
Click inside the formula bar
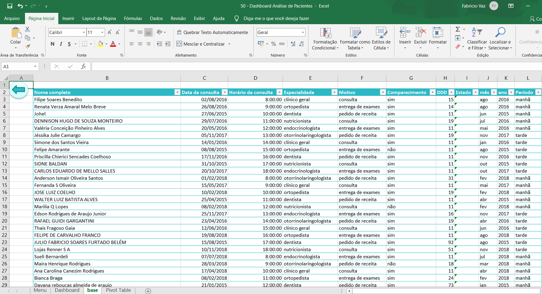[x=316, y=67]
